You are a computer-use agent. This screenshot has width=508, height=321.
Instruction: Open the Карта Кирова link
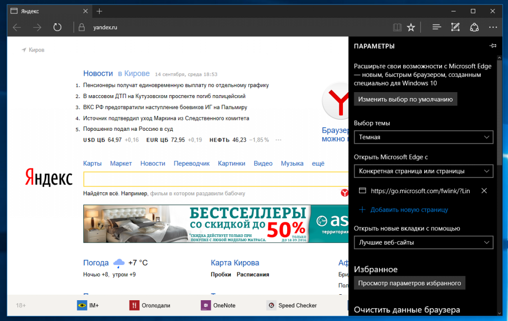[235, 263]
